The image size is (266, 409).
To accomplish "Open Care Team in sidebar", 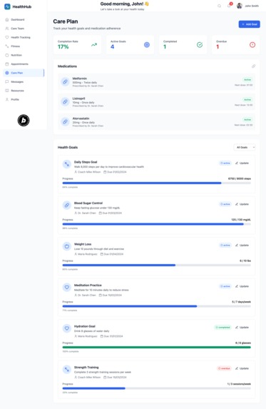I will click(24, 29).
